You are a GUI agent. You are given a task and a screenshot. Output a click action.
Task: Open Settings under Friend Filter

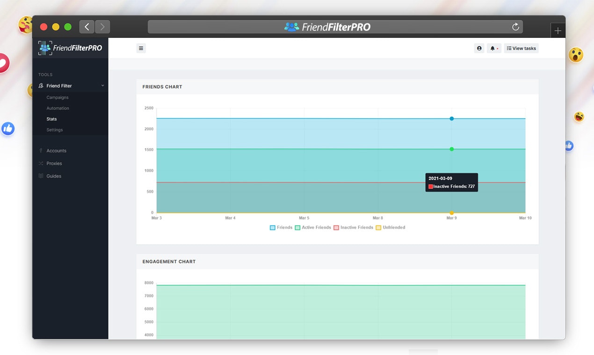point(54,130)
